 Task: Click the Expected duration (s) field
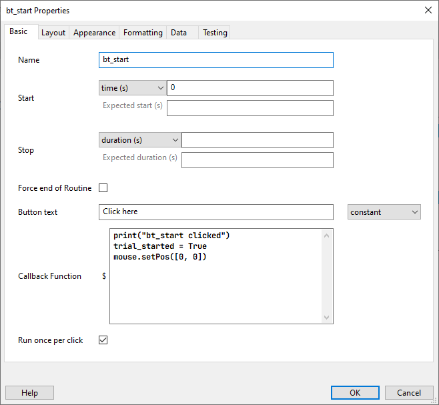point(258,160)
